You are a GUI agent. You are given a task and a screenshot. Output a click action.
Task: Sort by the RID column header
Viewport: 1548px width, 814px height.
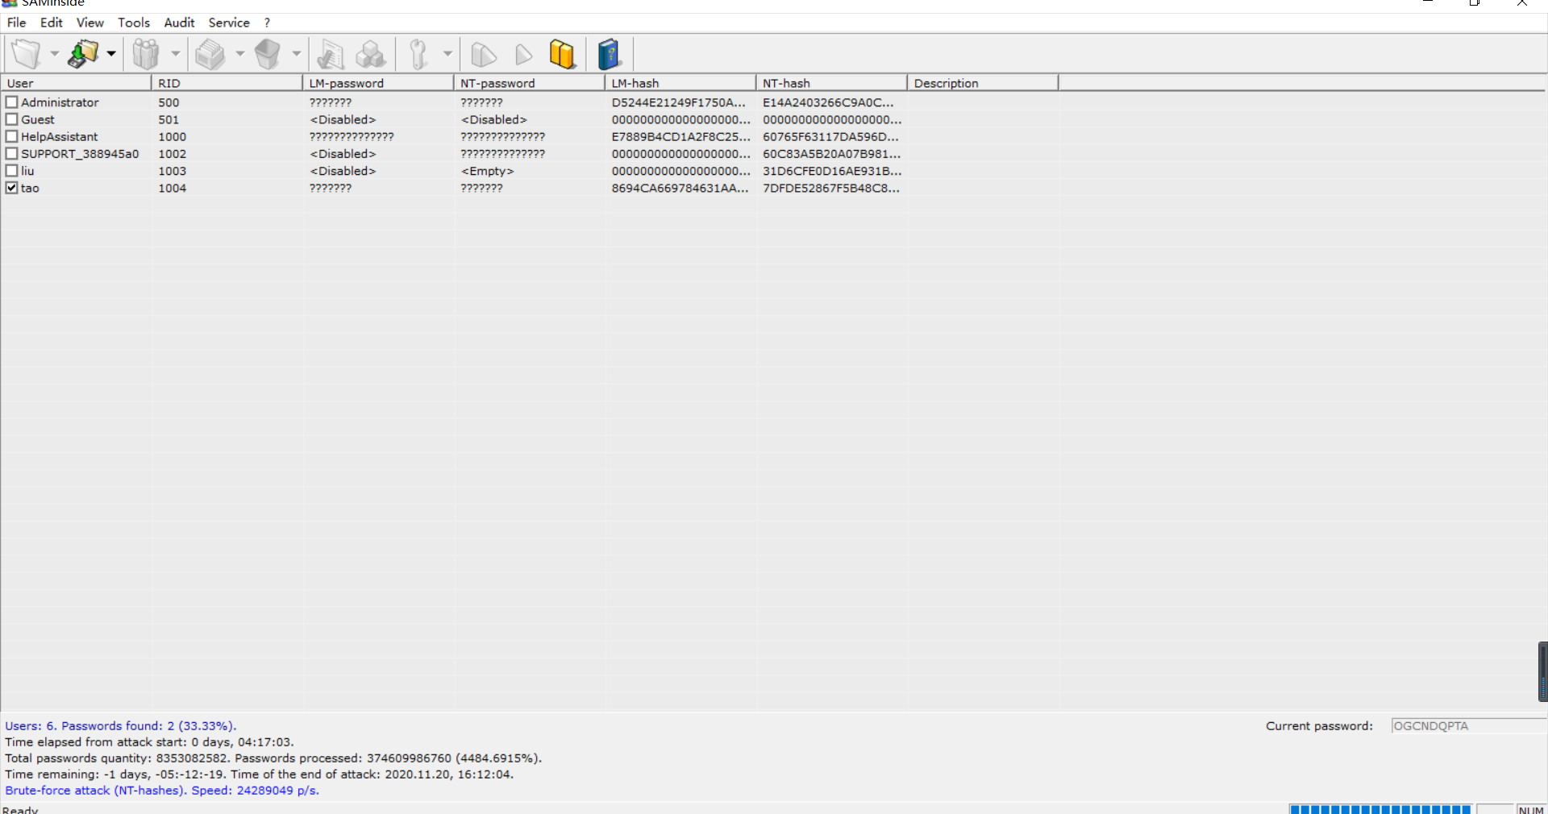click(x=227, y=83)
